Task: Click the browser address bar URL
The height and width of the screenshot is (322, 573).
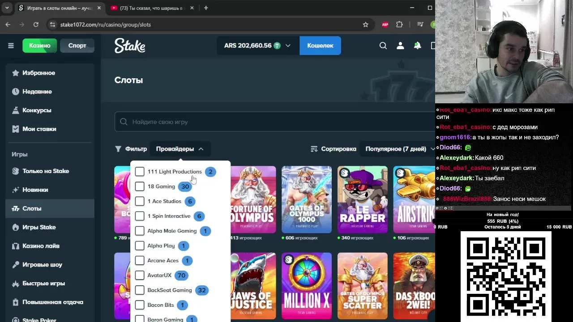Action: point(106,25)
